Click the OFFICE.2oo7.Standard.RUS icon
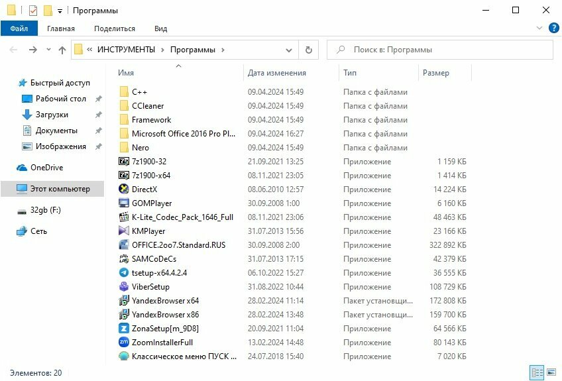The width and height of the screenshot is (562, 381). click(124, 245)
